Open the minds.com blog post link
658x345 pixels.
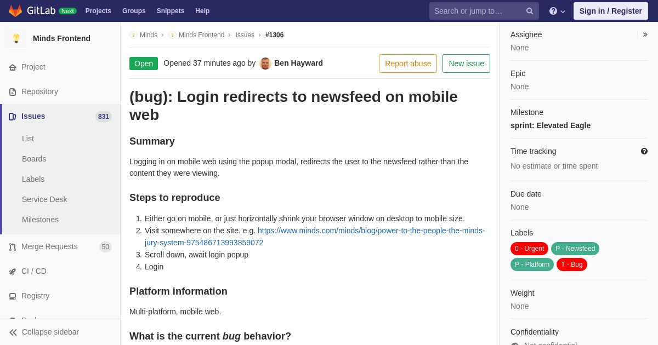[315, 237]
